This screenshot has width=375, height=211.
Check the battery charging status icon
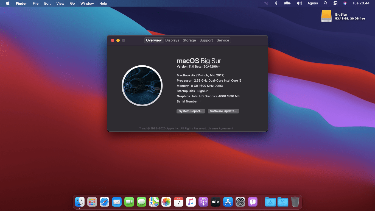coord(287,3)
